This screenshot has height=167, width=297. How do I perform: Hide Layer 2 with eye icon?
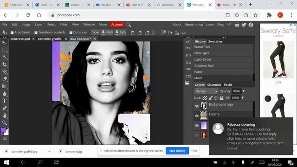[197, 116]
